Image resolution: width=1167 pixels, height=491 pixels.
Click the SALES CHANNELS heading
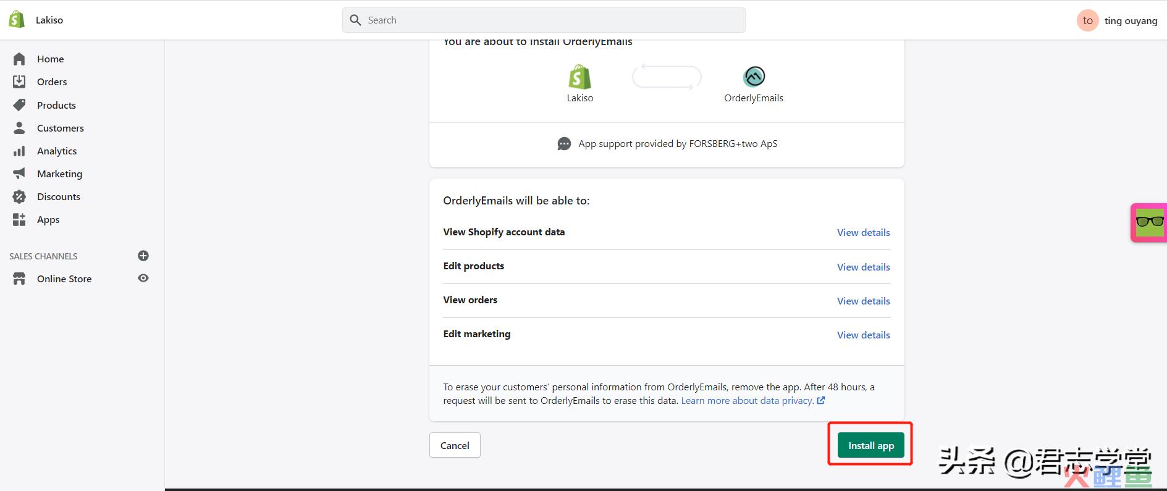(x=43, y=256)
